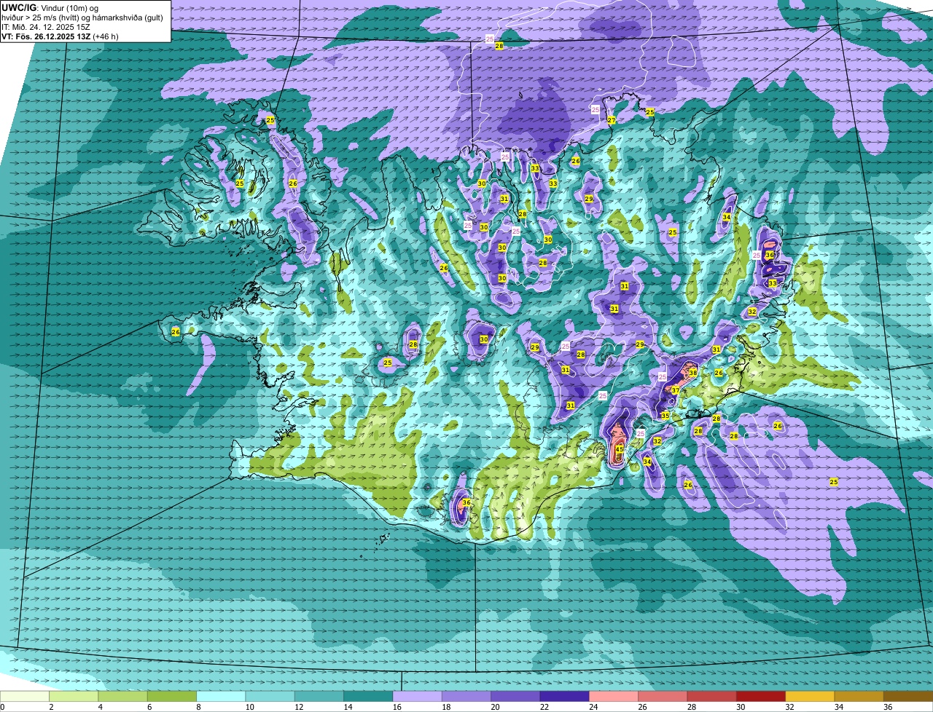933x712 pixels.
Task: Click the legend tick number '4'
Action: [99, 707]
